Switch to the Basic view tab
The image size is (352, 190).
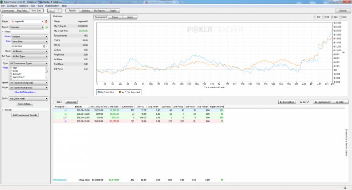[x=59, y=102]
